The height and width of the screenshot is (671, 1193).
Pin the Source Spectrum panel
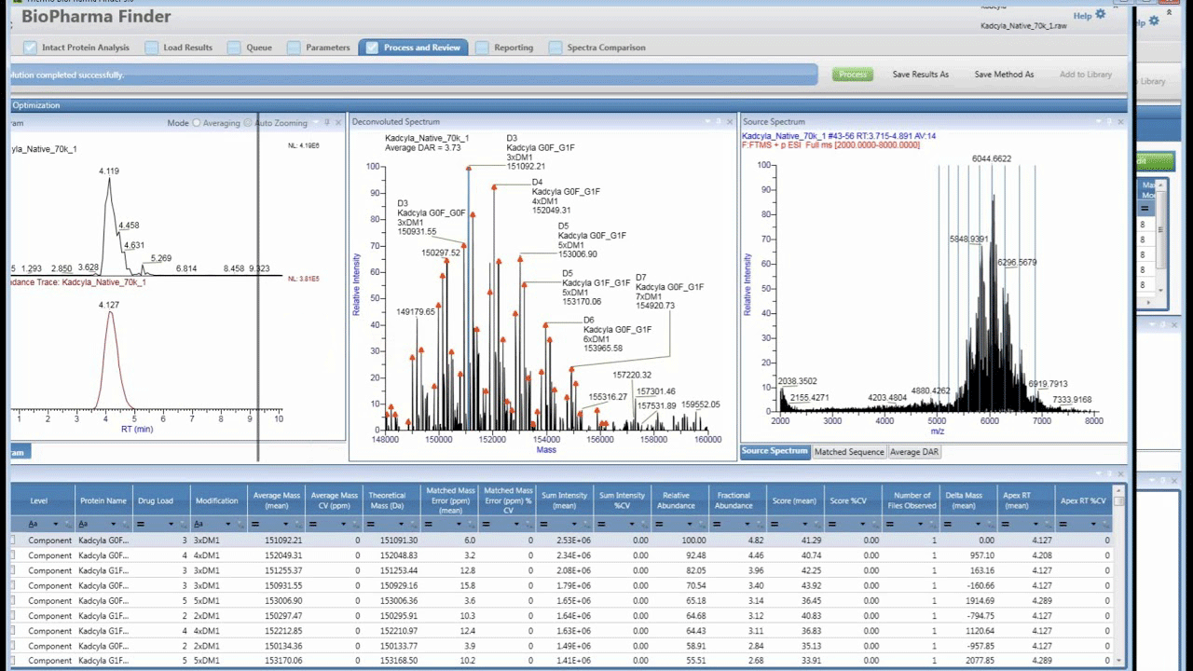pos(1109,122)
